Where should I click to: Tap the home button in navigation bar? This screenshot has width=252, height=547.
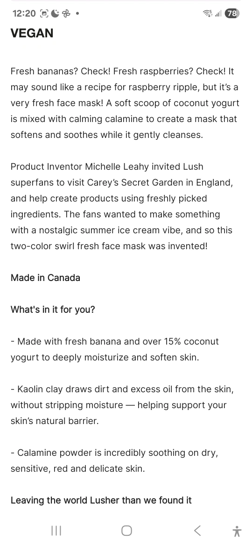pyautogui.click(x=126, y=531)
